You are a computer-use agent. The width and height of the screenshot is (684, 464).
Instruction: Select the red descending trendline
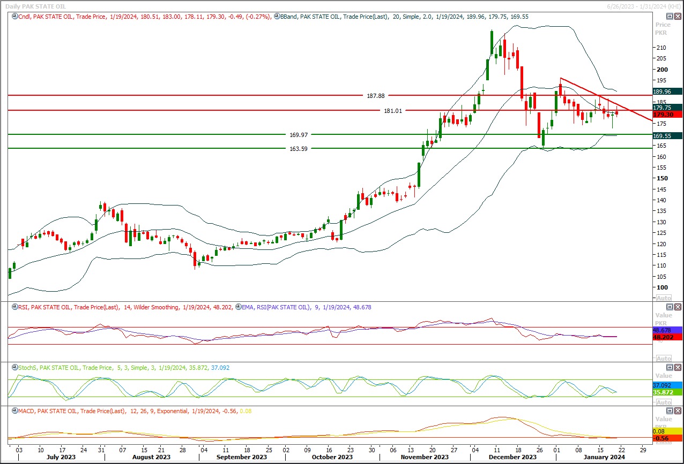[606, 100]
